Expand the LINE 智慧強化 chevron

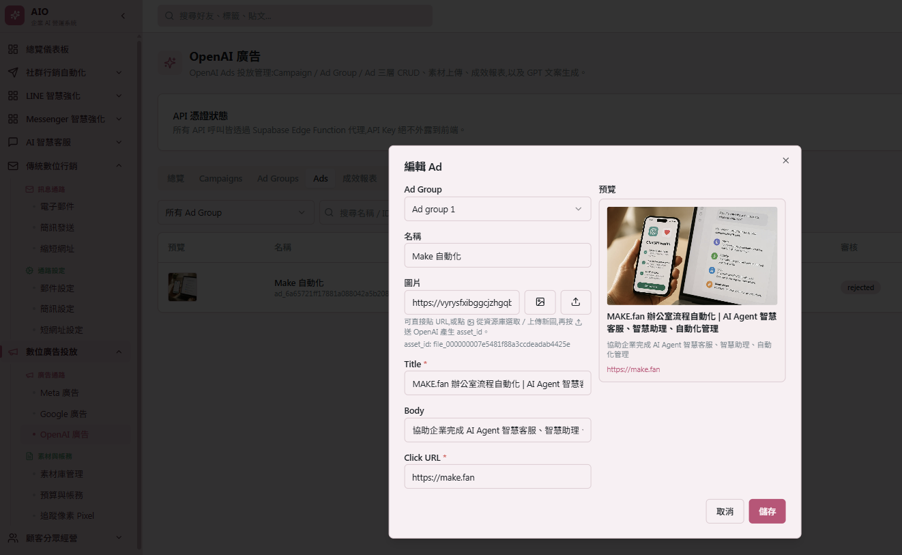tap(119, 96)
